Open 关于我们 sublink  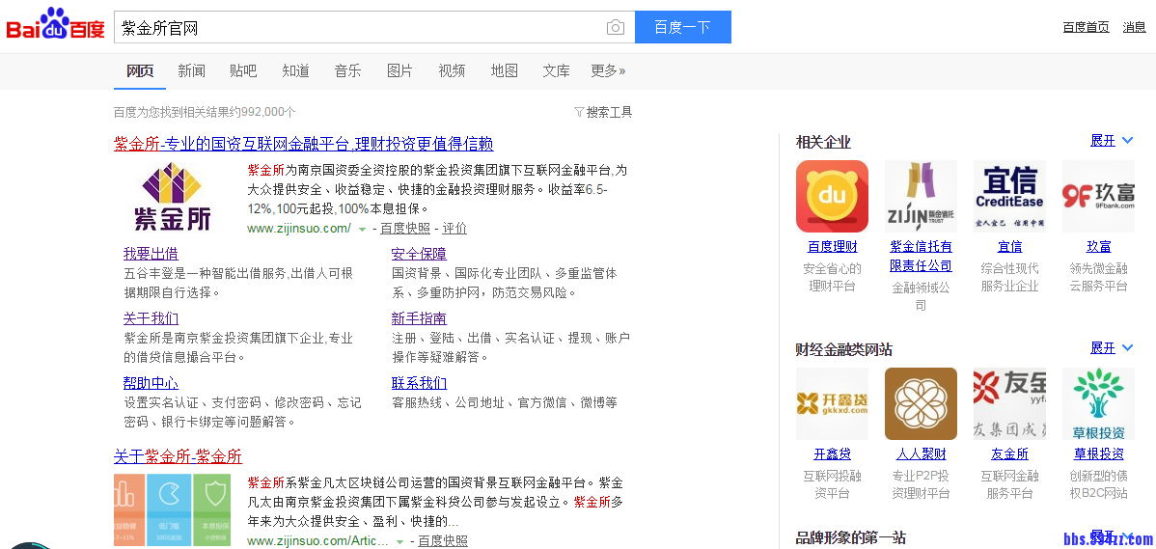pos(151,318)
